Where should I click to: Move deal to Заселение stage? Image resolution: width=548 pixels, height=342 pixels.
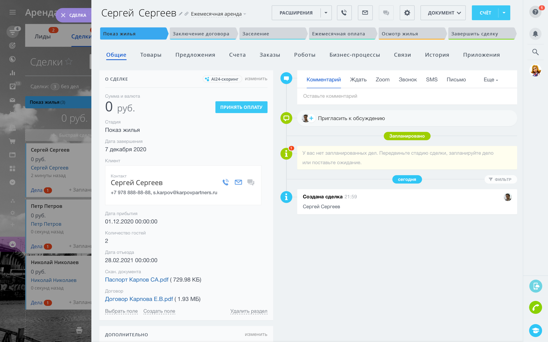tap(273, 34)
